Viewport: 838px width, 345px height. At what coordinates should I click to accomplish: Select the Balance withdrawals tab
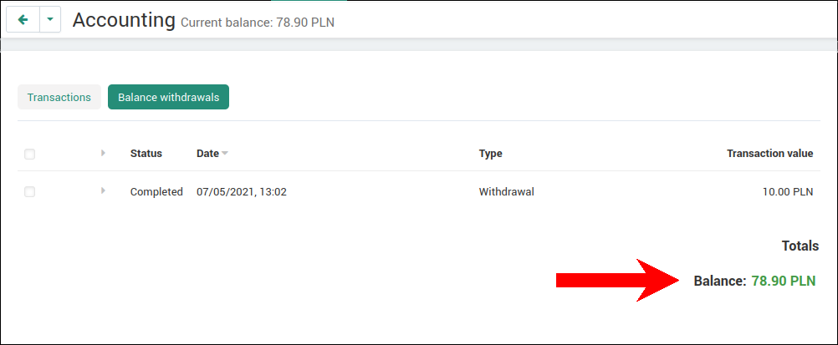(x=168, y=97)
